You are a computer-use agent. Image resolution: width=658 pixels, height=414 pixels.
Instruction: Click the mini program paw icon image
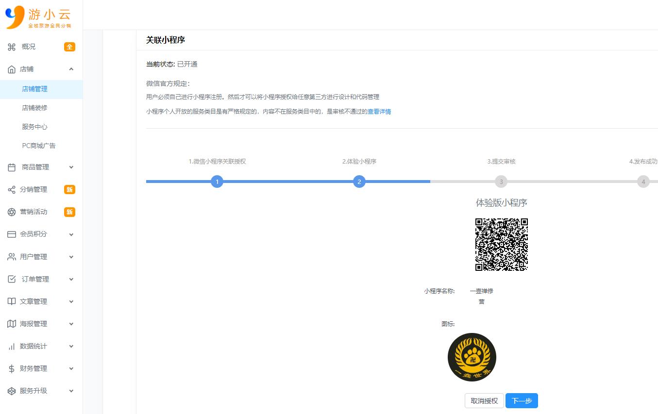pyautogui.click(x=472, y=357)
